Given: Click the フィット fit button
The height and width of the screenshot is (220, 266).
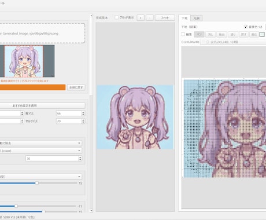Looking at the screenshot, I should 165,18.
